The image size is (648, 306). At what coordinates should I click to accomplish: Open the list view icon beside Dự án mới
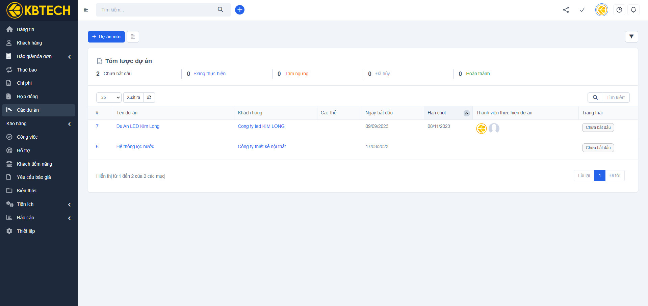133,37
